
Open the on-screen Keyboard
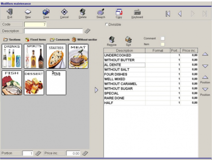tap(137, 13)
